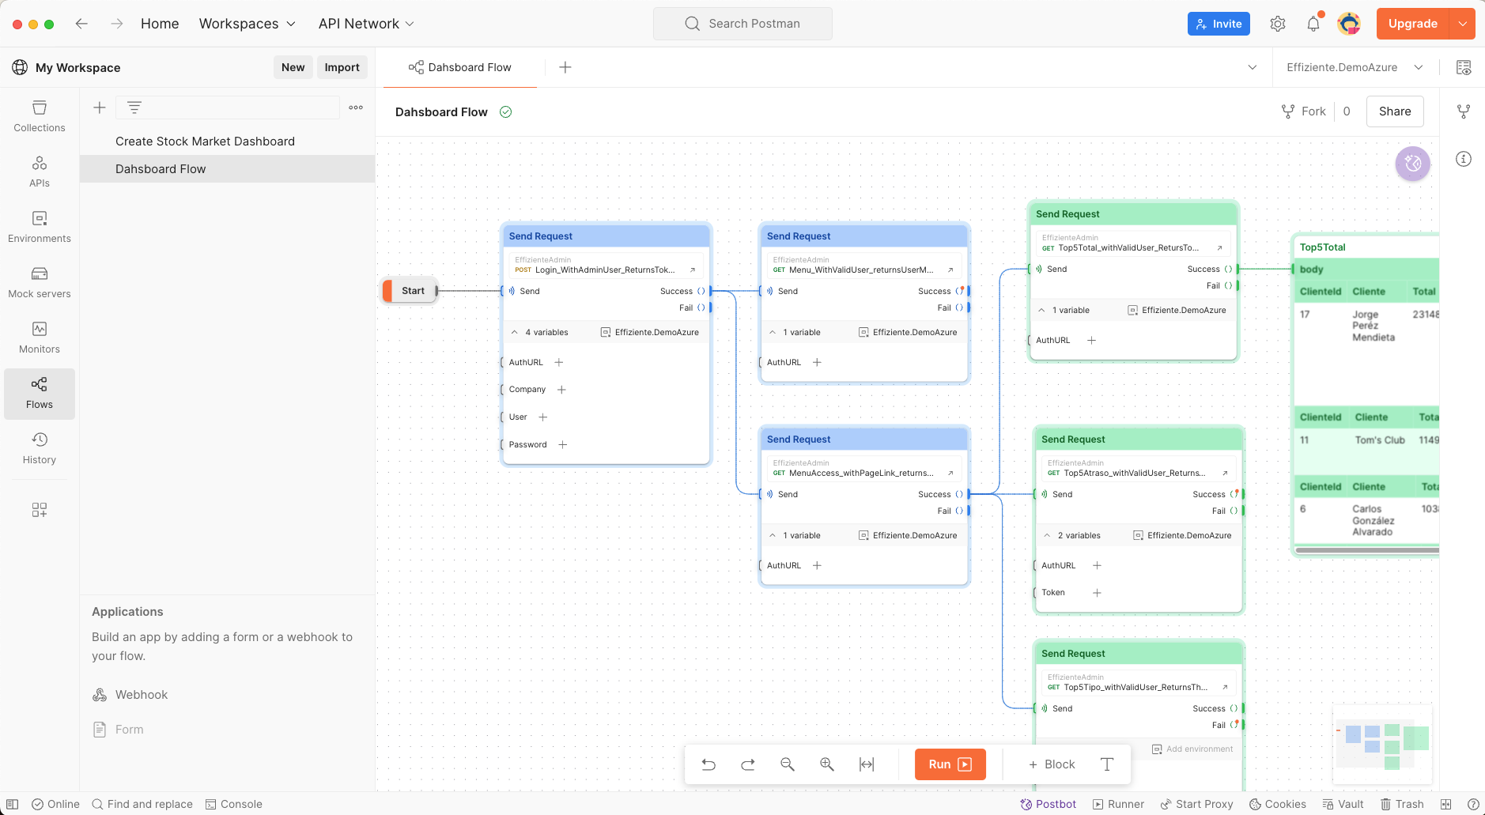Switch to Dahsboard Flow tab
This screenshot has width=1485, height=815.
(460, 67)
